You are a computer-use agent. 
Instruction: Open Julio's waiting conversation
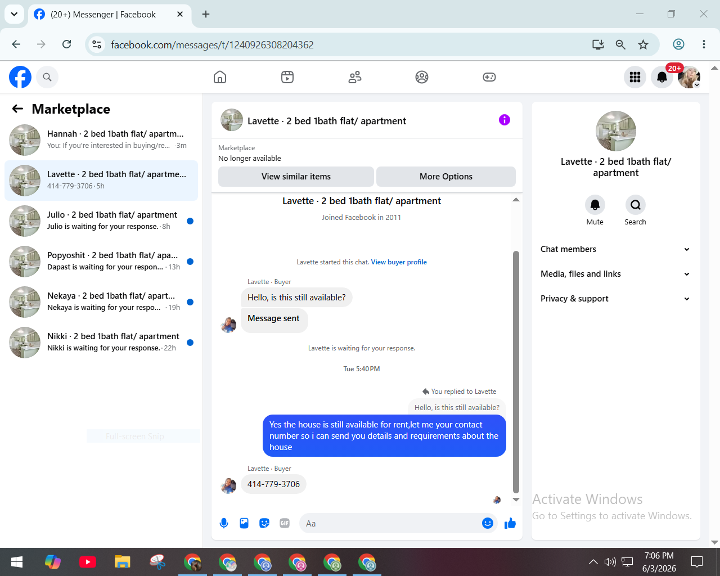[101, 221]
